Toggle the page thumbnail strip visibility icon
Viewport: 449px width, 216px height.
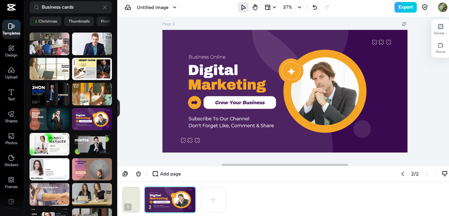point(444,174)
